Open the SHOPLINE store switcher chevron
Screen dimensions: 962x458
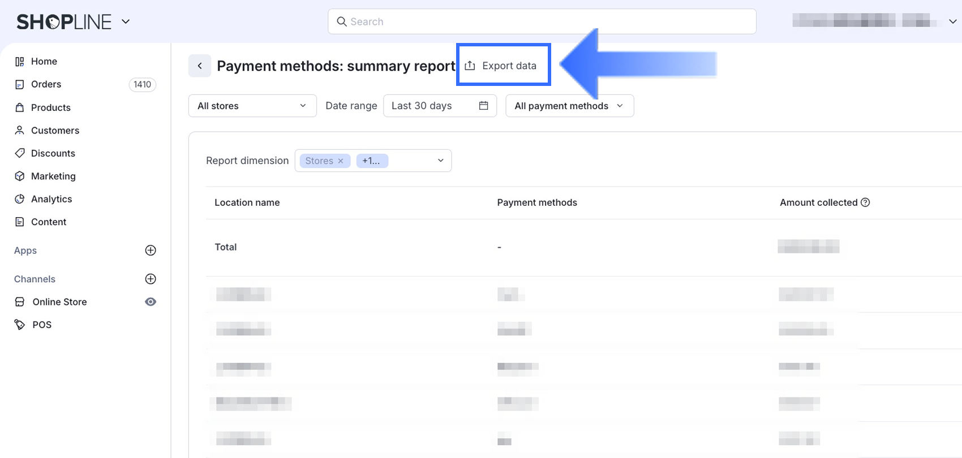tap(126, 21)
